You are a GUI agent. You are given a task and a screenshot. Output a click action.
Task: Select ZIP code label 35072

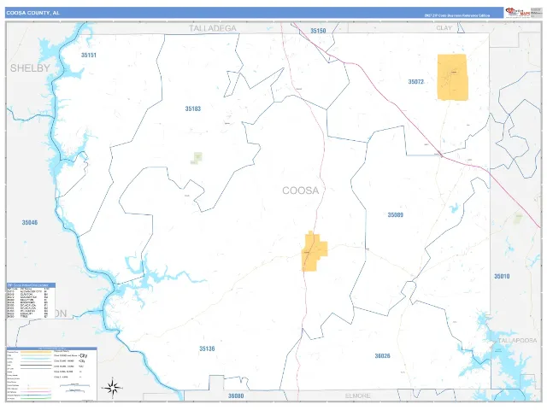(x=416, y=82)
